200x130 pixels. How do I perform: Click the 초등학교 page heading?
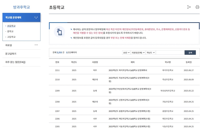pos(57,7)
